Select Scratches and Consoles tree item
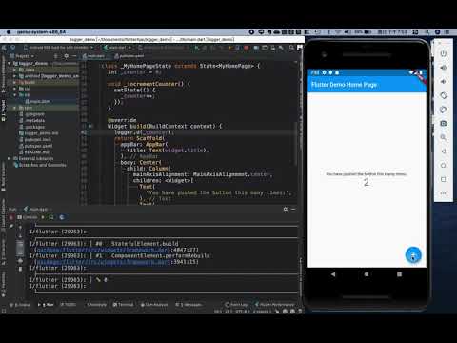The image size is (457, 343). pyautogui.click(x=40, y=165)
